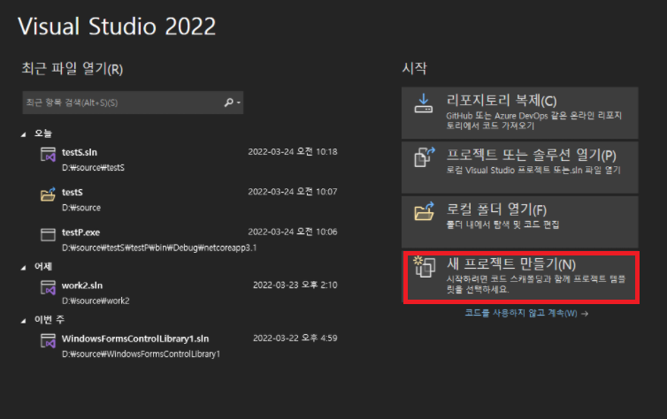Collapse the 이번 주 group
The height and width of the screenshot is (419, 667).
pos(23,320)
